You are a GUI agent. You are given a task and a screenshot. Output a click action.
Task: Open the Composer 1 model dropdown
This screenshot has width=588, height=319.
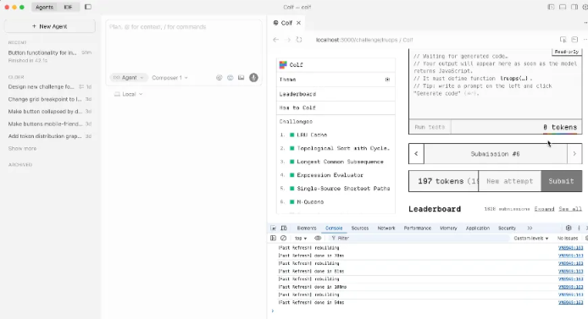[169, 78]
